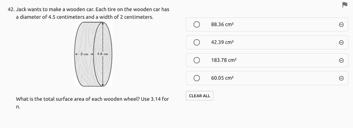Screen dimensions: 353x128
Task: Click the question number 42
Action: tap(11, 9)
